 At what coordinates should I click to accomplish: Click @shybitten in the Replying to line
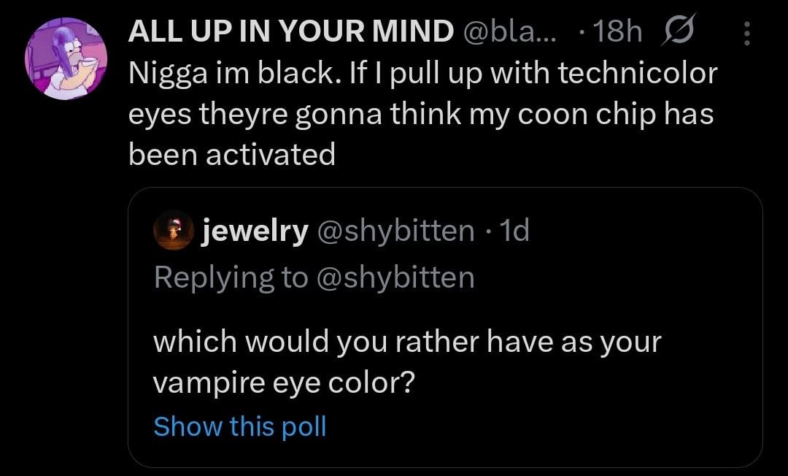pos(395,277)
